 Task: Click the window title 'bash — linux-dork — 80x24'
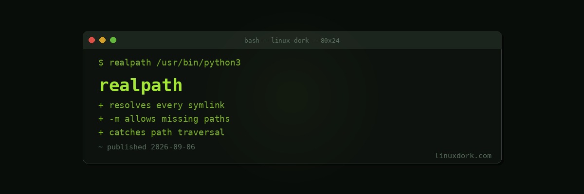tap(292, 40)
